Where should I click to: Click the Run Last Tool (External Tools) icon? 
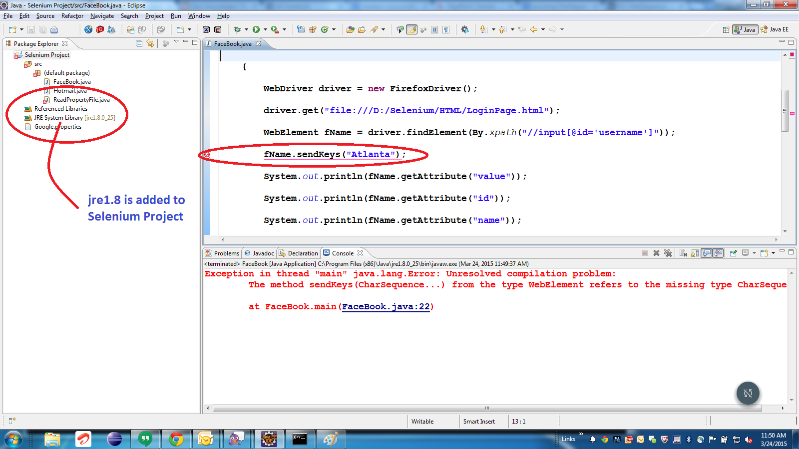[x=275, y=29]
